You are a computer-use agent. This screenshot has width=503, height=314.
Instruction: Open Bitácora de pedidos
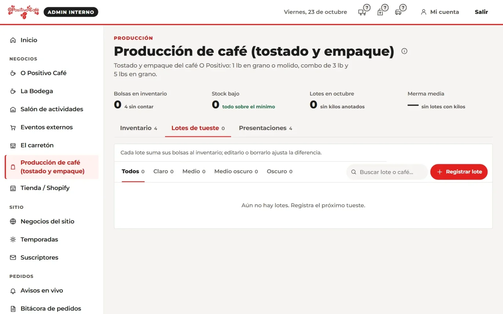52,309
